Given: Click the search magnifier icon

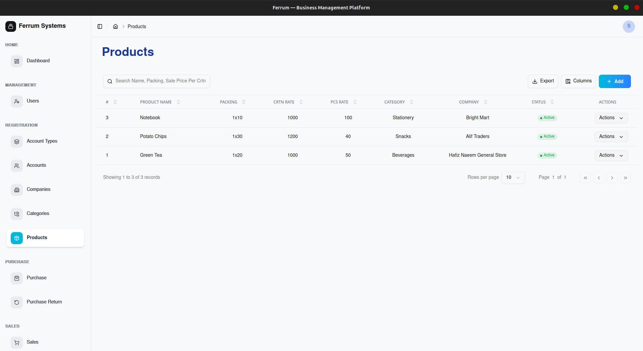Looking at the screenshot, I should [x=110, y=81].
